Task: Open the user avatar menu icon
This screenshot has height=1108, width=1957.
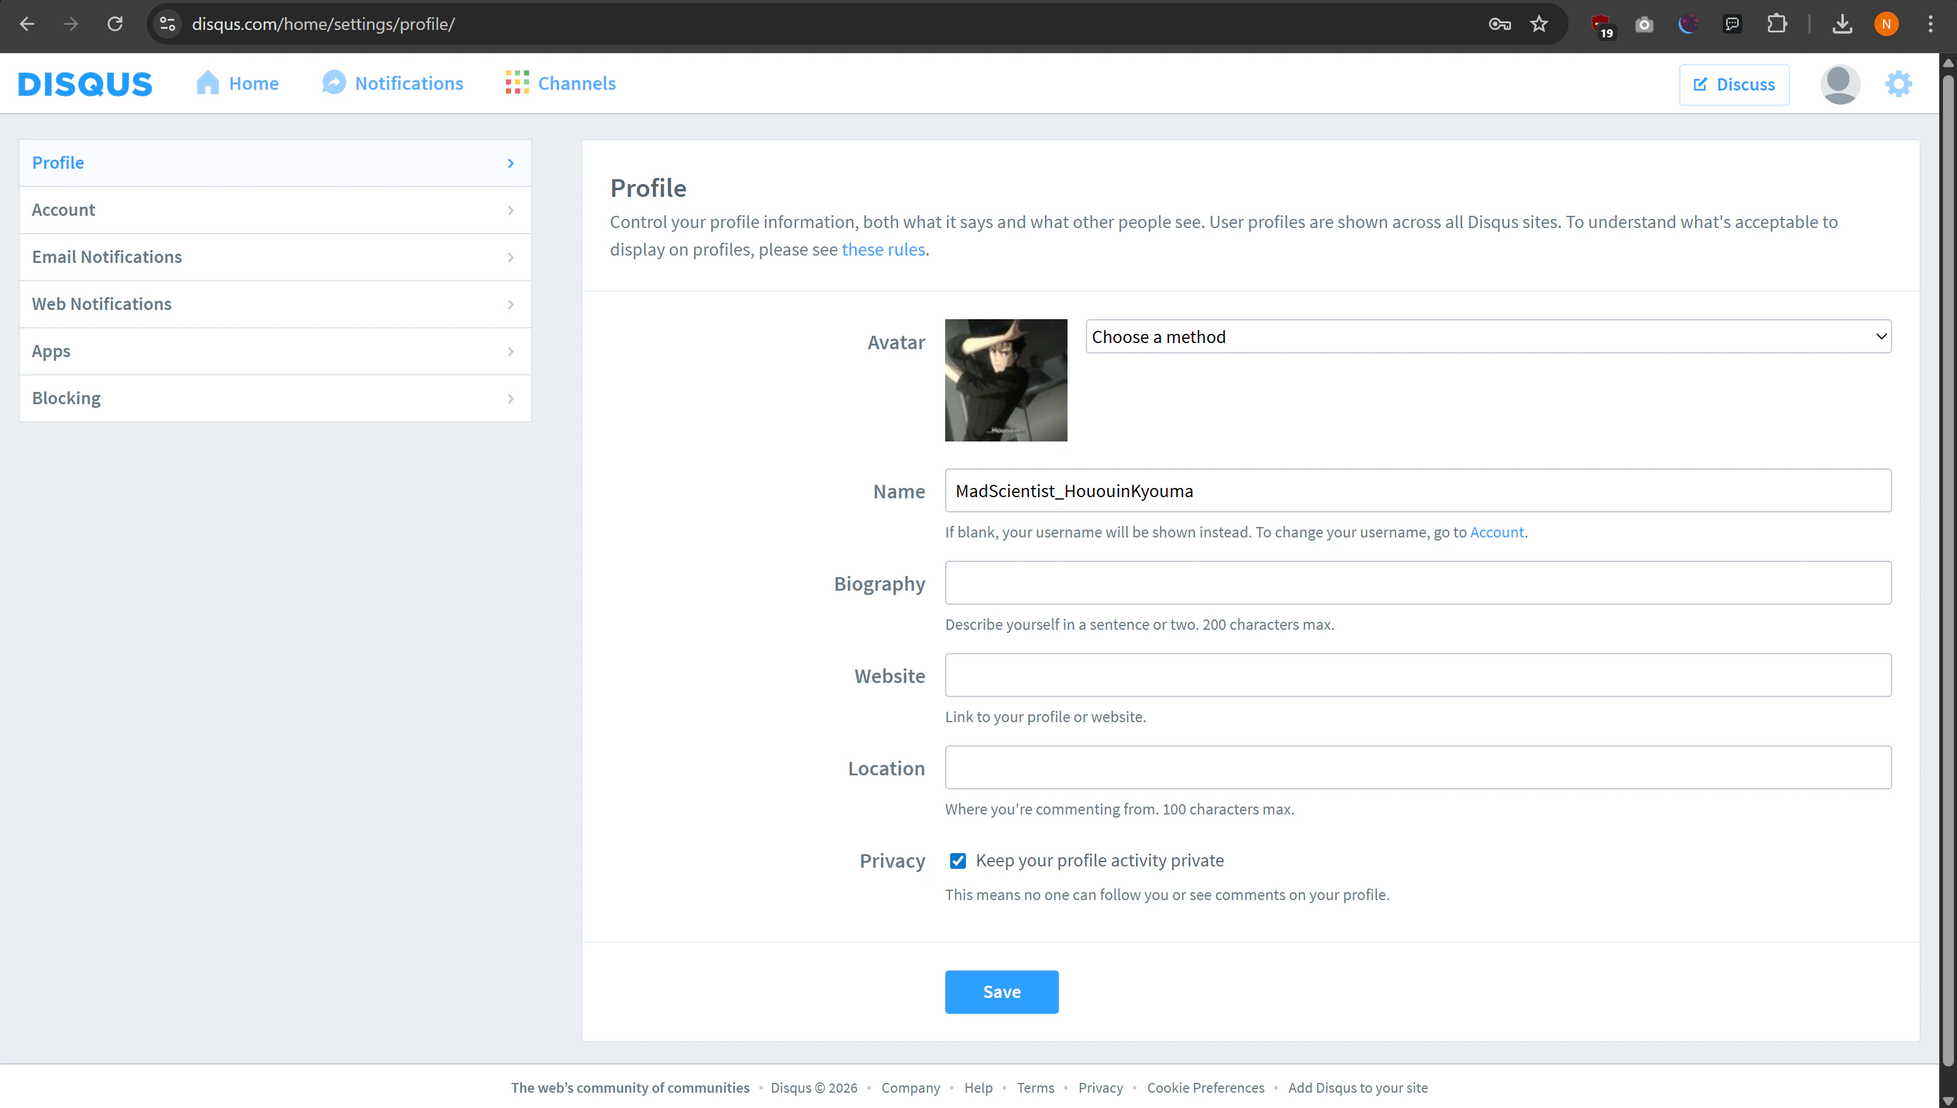Action: [x=1839, y=84]
